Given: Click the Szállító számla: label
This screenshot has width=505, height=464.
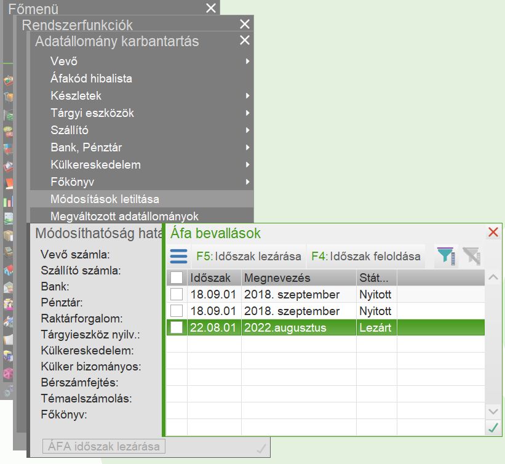Looking at the screenshot, I should 81,270.
